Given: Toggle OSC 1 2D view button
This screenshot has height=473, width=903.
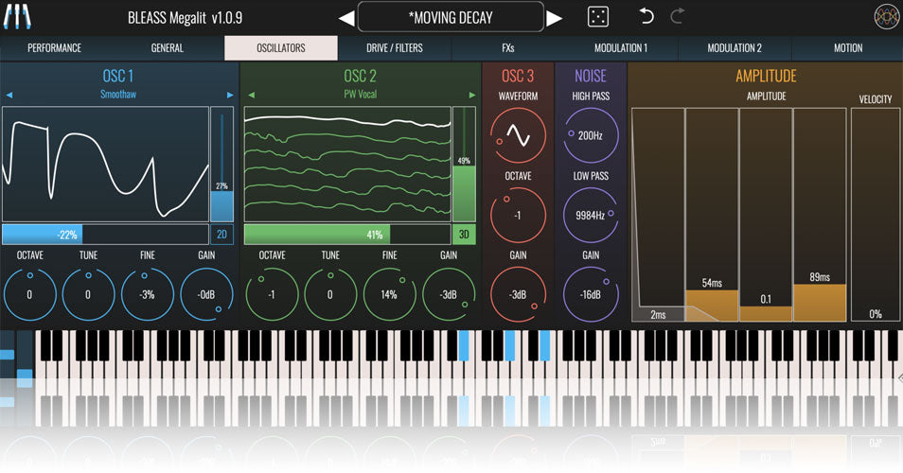Looking at the screenshot, I should click(x=221, y=235).
